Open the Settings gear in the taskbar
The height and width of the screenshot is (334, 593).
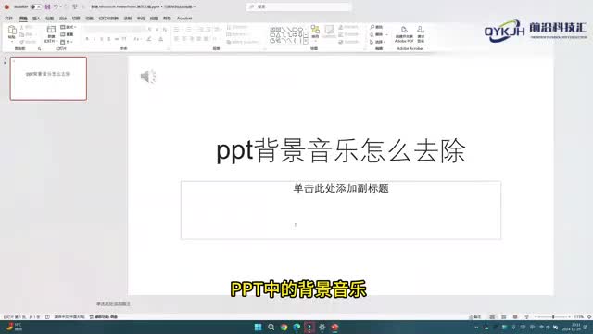322,328
